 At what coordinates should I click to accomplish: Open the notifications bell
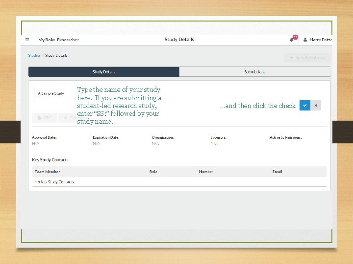coord(292,40)
